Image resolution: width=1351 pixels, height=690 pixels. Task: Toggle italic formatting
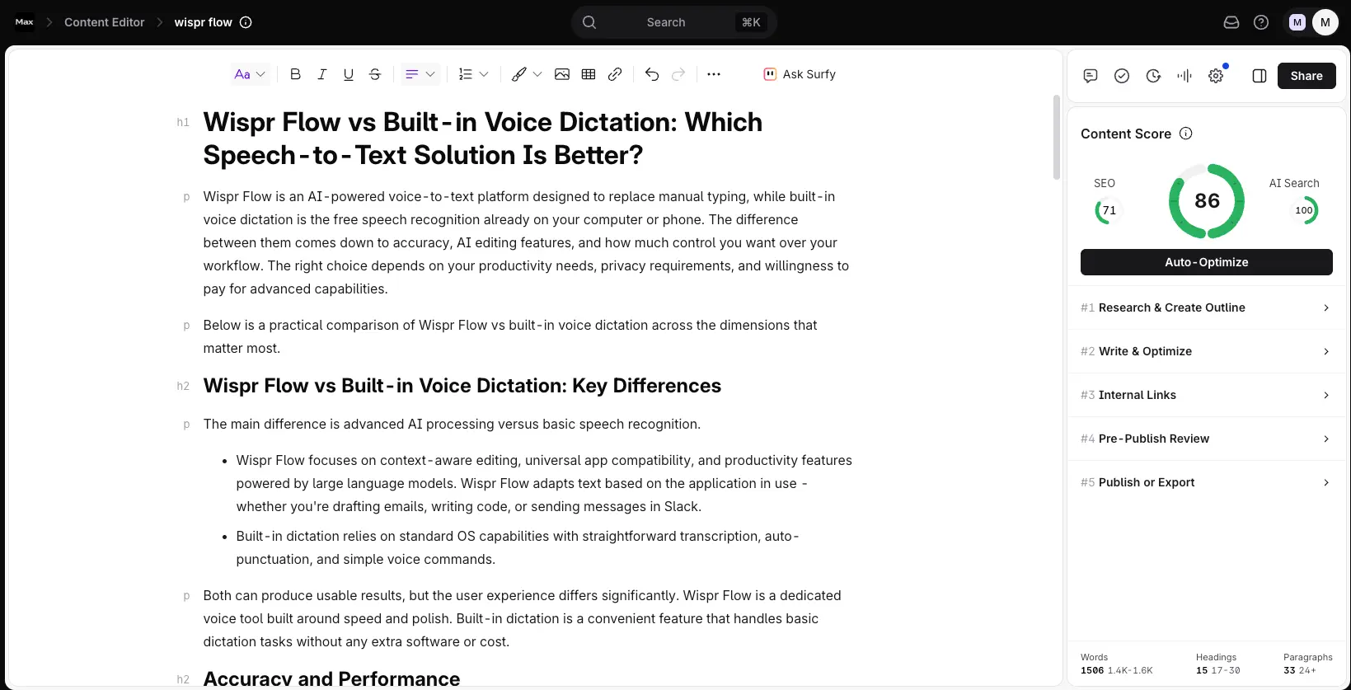point(322,74)
